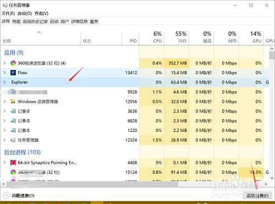Click the 63.4 MB memory value
The height and width of the screenshot is (204, 275).
tap(179, 82)
